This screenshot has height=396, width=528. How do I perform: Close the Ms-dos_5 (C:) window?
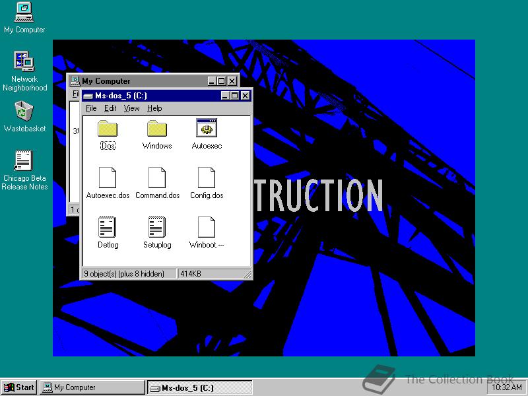click(x=246, y=96)
